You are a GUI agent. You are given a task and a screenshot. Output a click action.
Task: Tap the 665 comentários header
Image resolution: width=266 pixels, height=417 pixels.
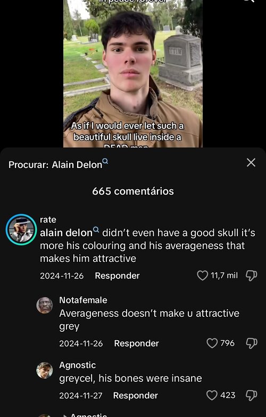point(133,191)
